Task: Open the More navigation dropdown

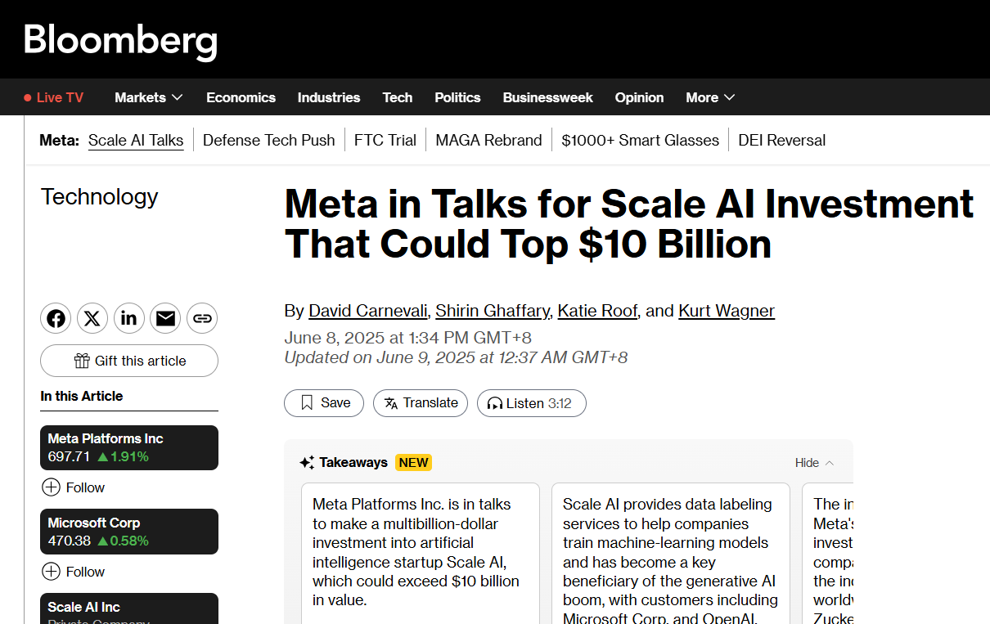Action: (710, 97)
